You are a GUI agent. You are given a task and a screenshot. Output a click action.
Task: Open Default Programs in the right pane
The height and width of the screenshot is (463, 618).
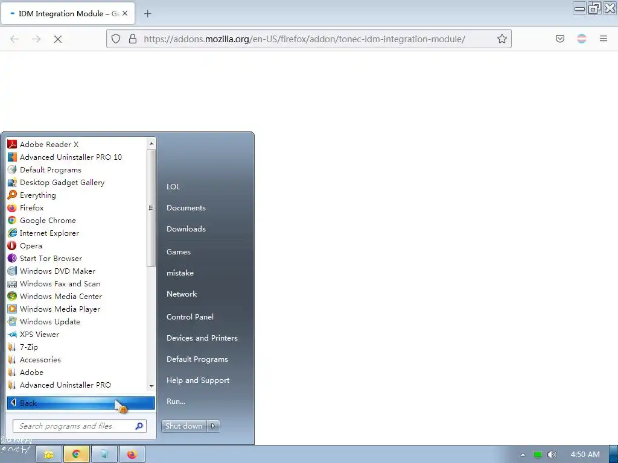pyautogui.click(x=197, y=359)
